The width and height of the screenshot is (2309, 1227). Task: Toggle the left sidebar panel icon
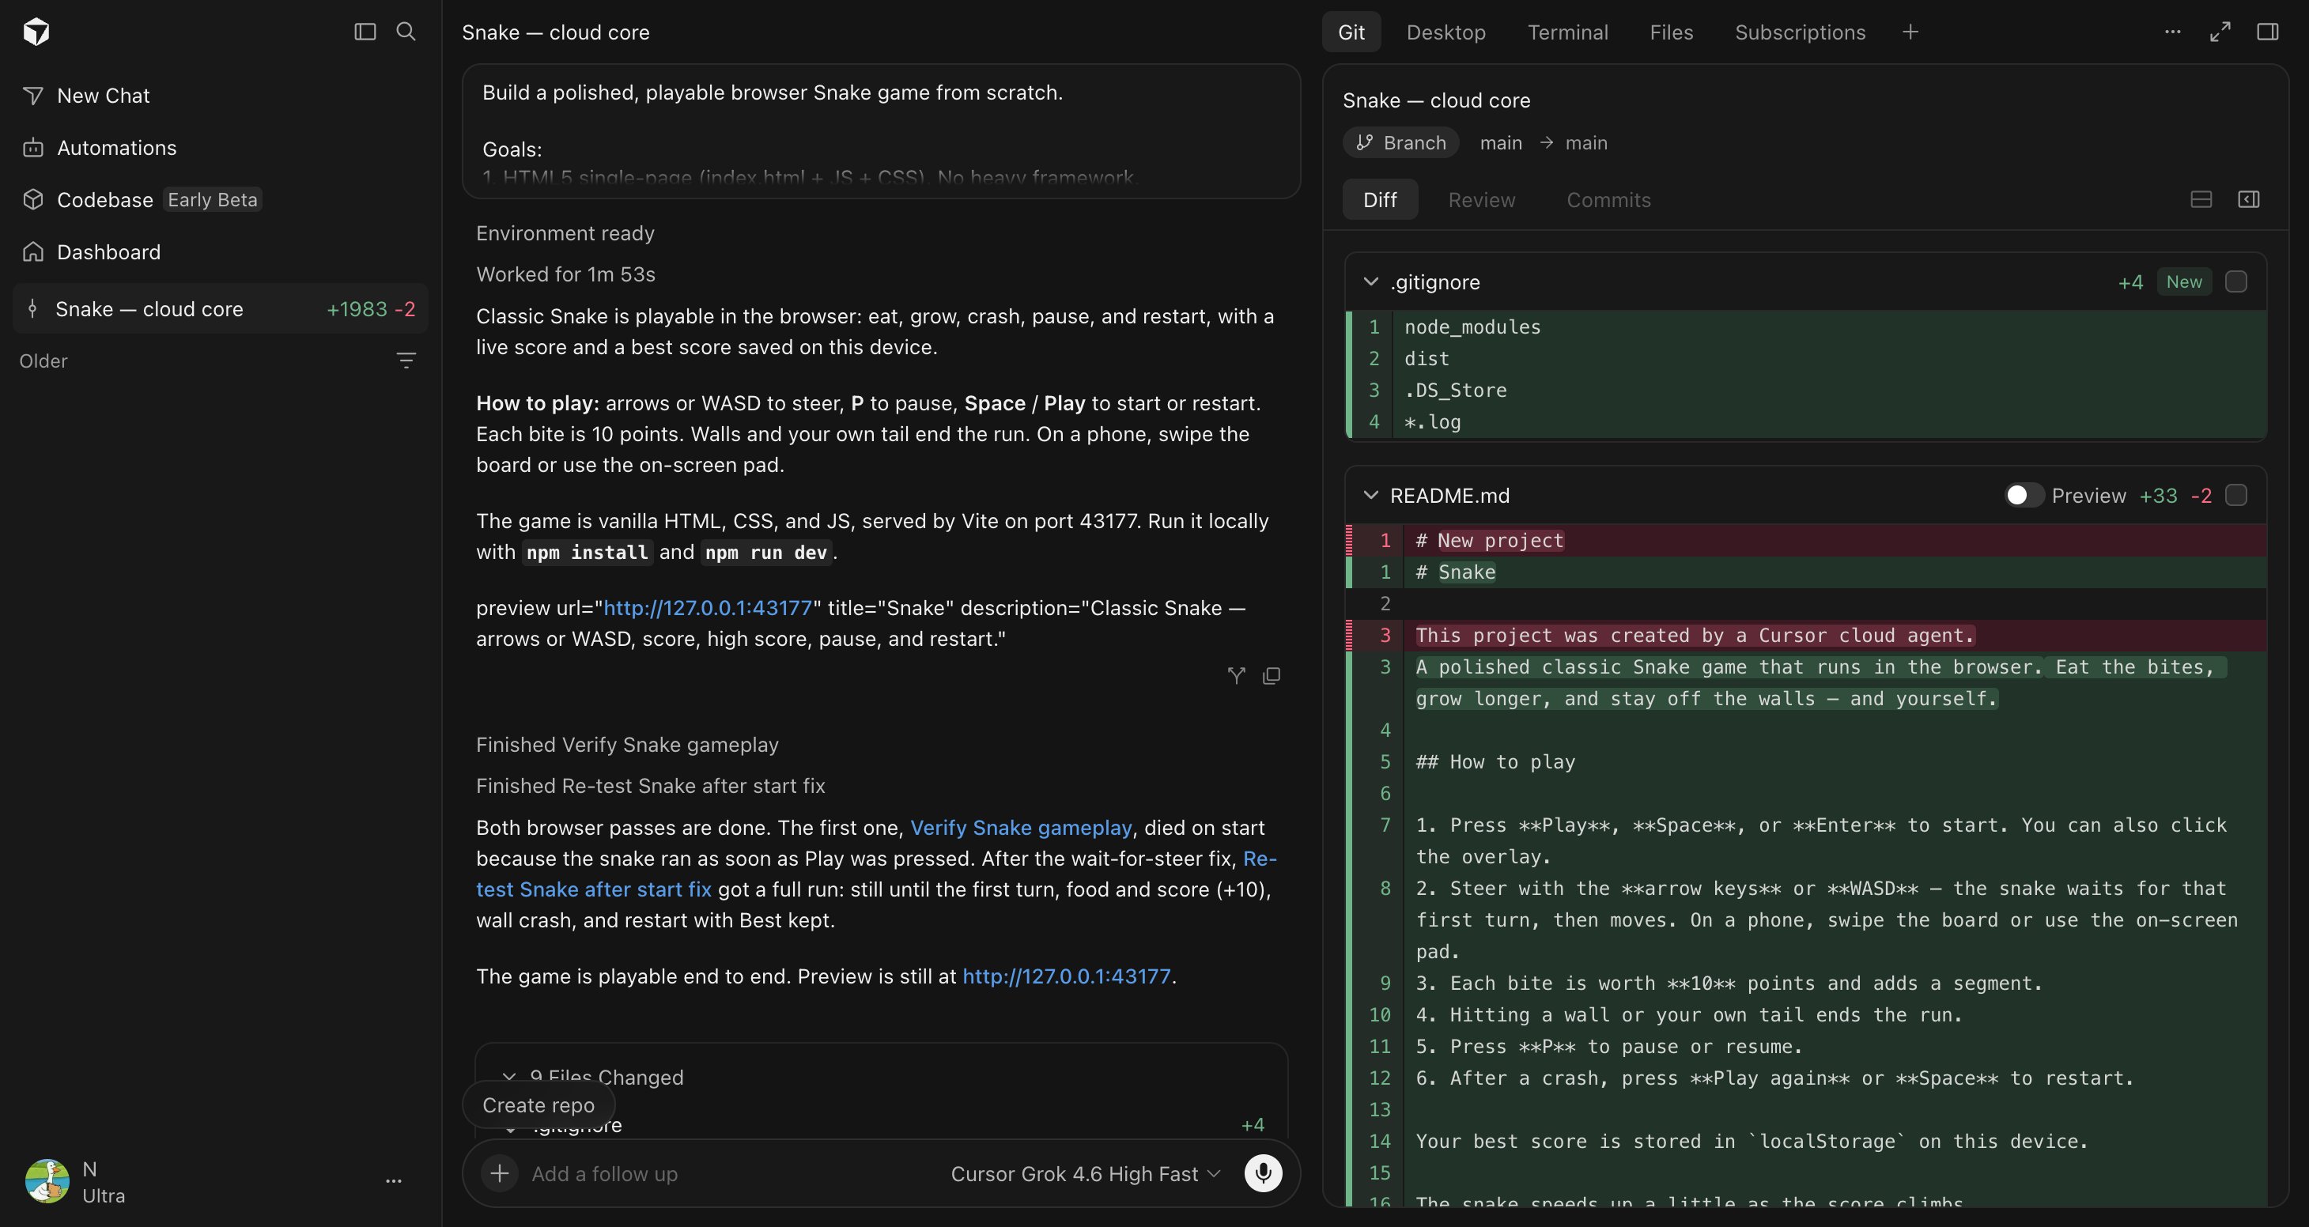click(365, 32)
